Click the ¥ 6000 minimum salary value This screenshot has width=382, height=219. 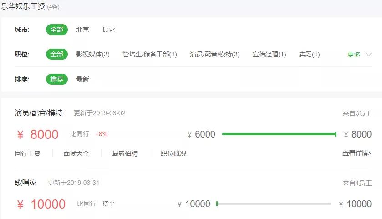click(202, 134)
